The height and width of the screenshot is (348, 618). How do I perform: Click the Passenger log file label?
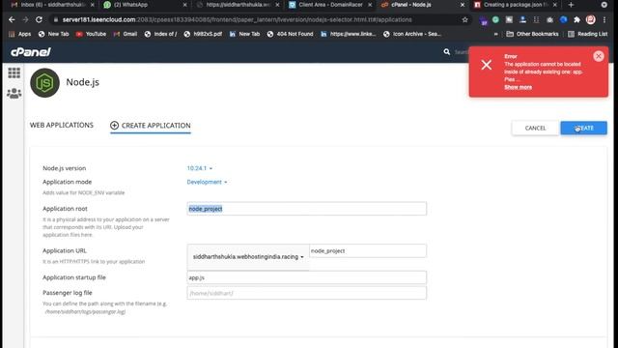68,293
